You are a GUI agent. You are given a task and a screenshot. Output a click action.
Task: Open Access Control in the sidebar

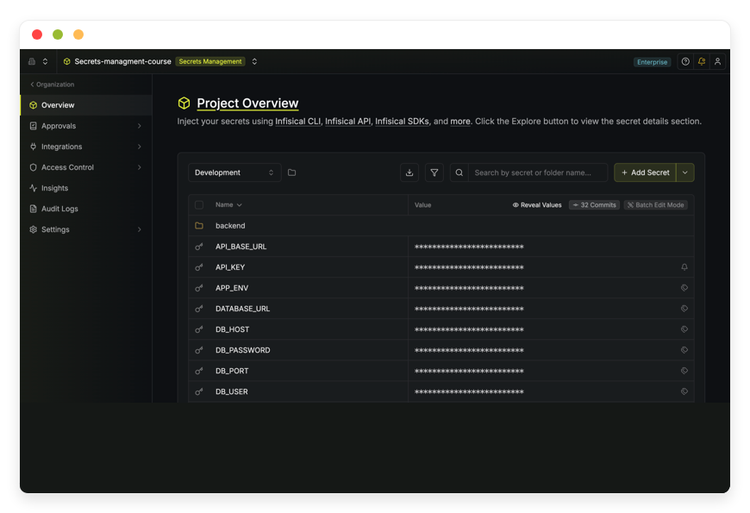tap(86, 167)
